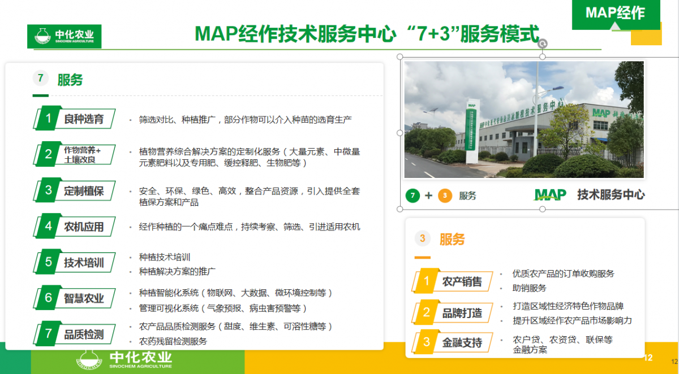Click the 种植解决方案的推广 bullet
Viewport: 679px width, 374px height.
(177, 272)
